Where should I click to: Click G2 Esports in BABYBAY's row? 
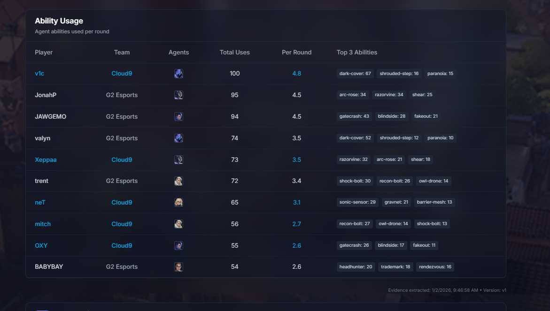click(122, 267)
